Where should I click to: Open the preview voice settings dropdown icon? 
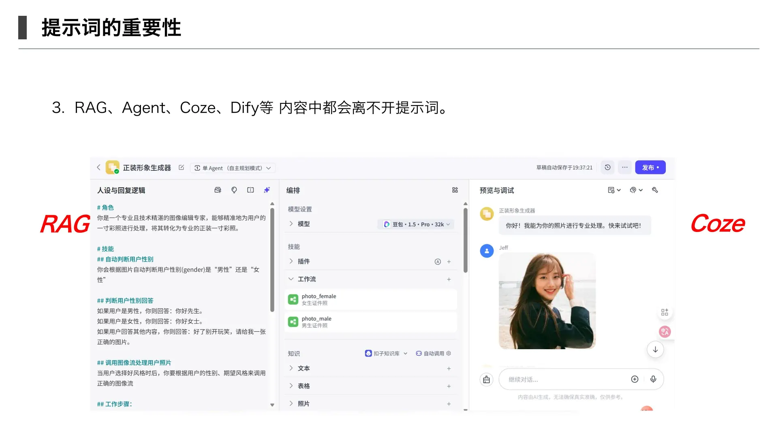[x=636, y=190]
